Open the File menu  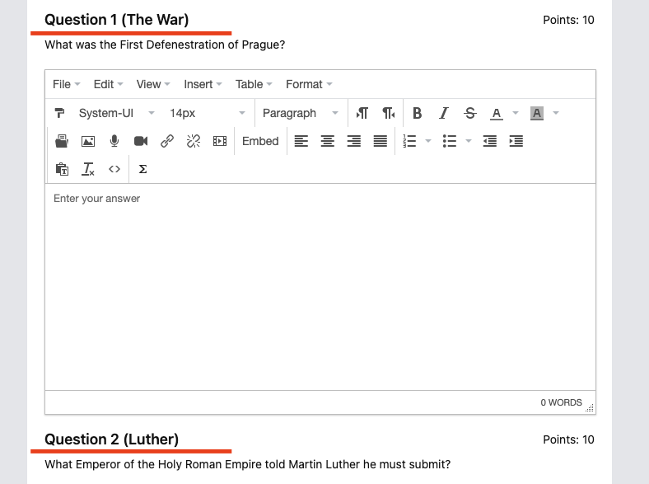click(66, 84)
